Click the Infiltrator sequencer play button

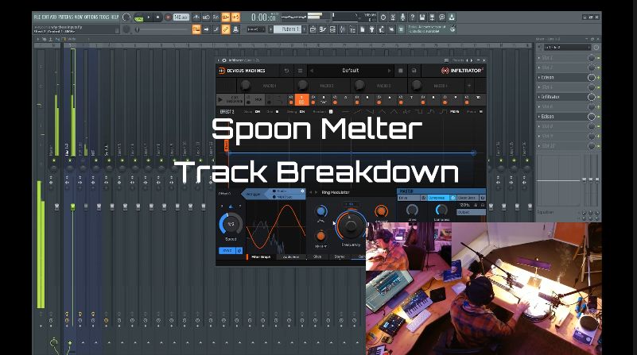tap(220, 99)
